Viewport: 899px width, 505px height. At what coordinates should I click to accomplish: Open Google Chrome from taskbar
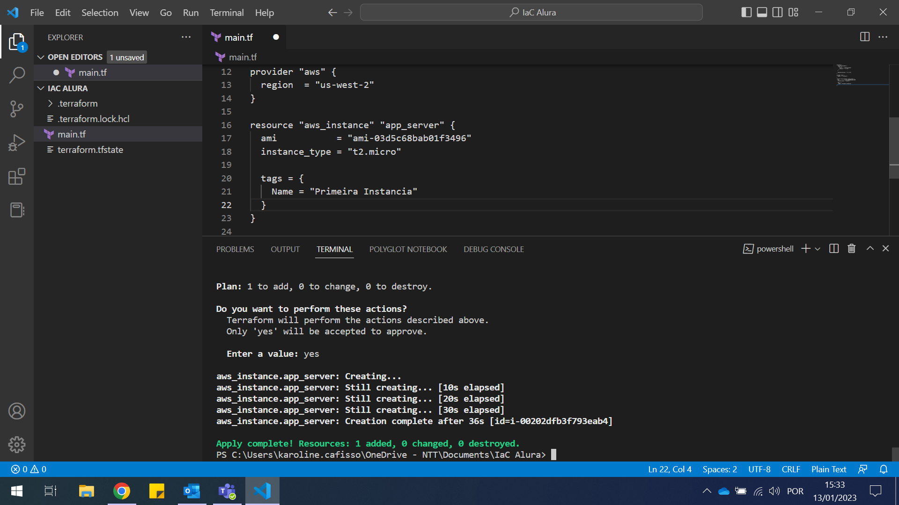point(122,491)
